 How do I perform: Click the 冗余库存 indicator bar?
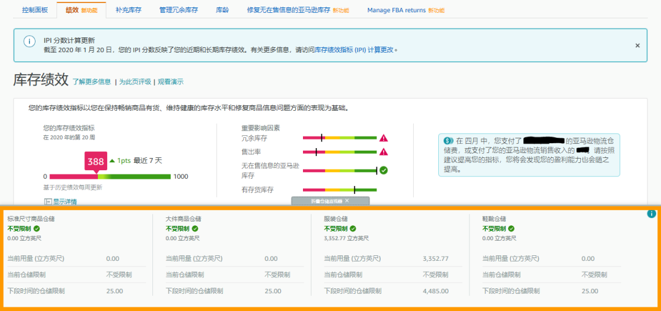[x=340, y=138]
